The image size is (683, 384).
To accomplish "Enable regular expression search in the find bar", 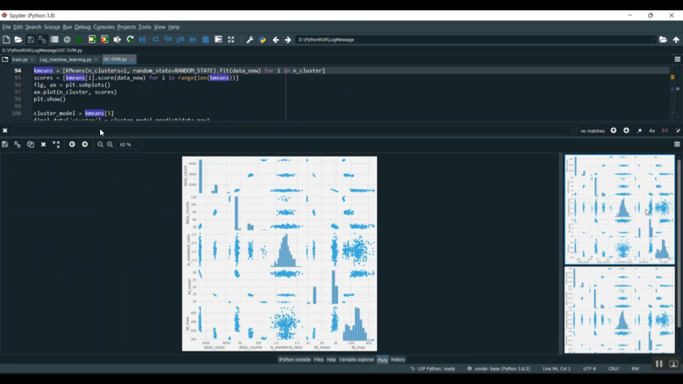I will (639, 131).
